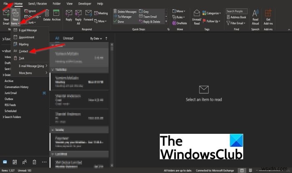Run Reply & Delete quick step
292x173 pixels.
click(x=150, y=22)
